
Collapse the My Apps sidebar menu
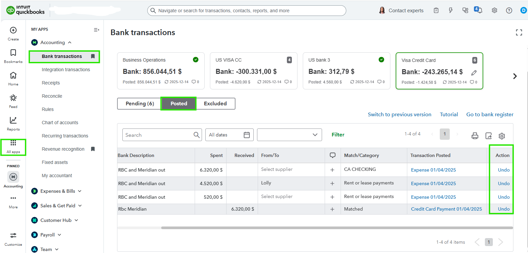point(96,30)
